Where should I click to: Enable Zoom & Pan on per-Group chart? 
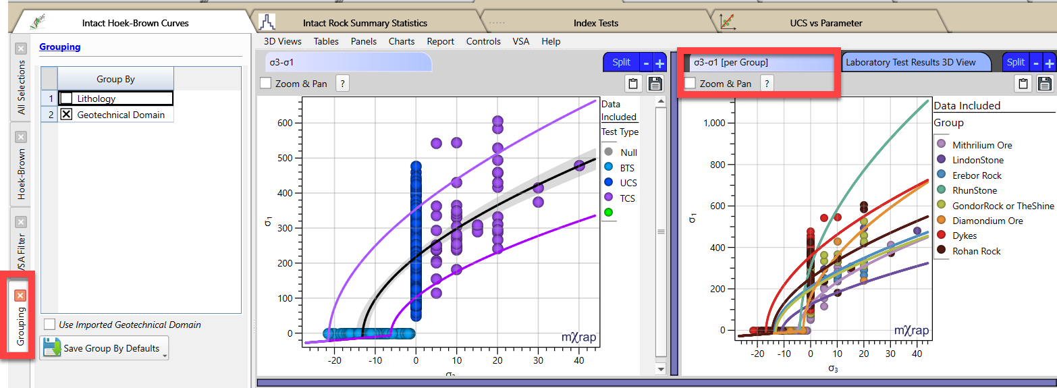pos(690,83)
